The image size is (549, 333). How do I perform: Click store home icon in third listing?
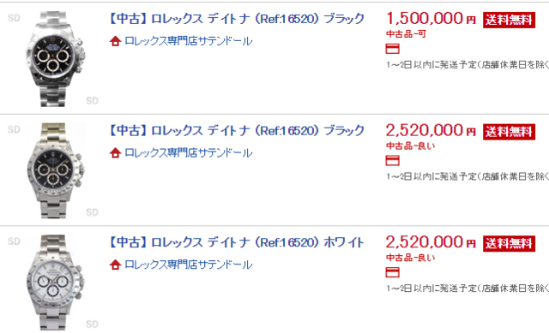point(115,265)
